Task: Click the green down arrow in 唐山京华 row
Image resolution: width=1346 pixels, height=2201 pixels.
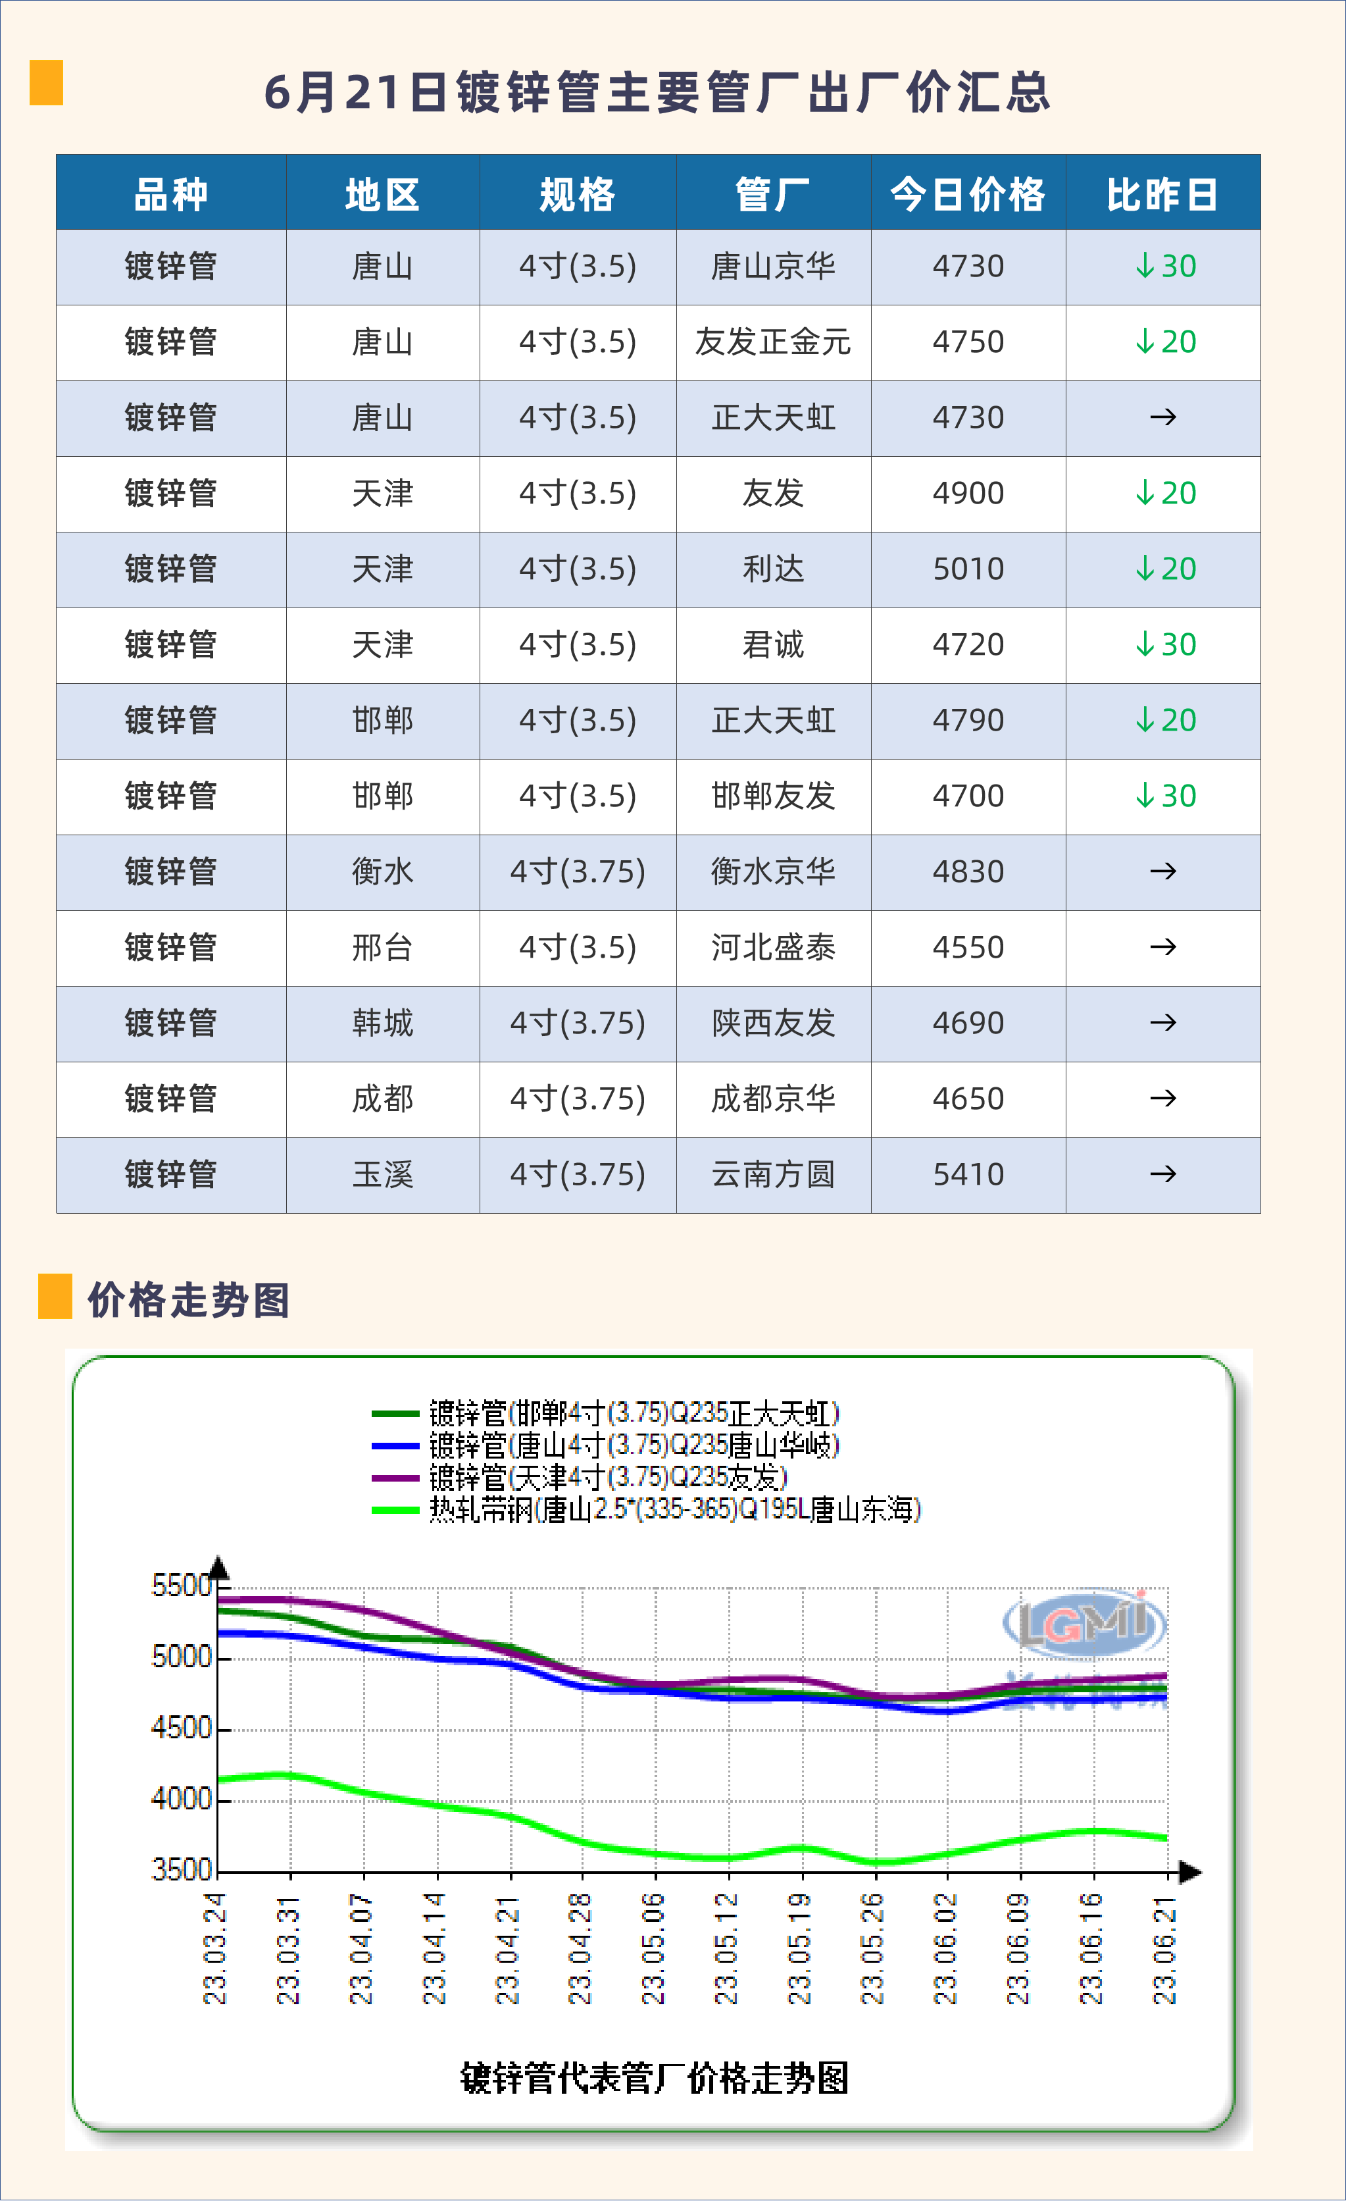Action: 1145,266
